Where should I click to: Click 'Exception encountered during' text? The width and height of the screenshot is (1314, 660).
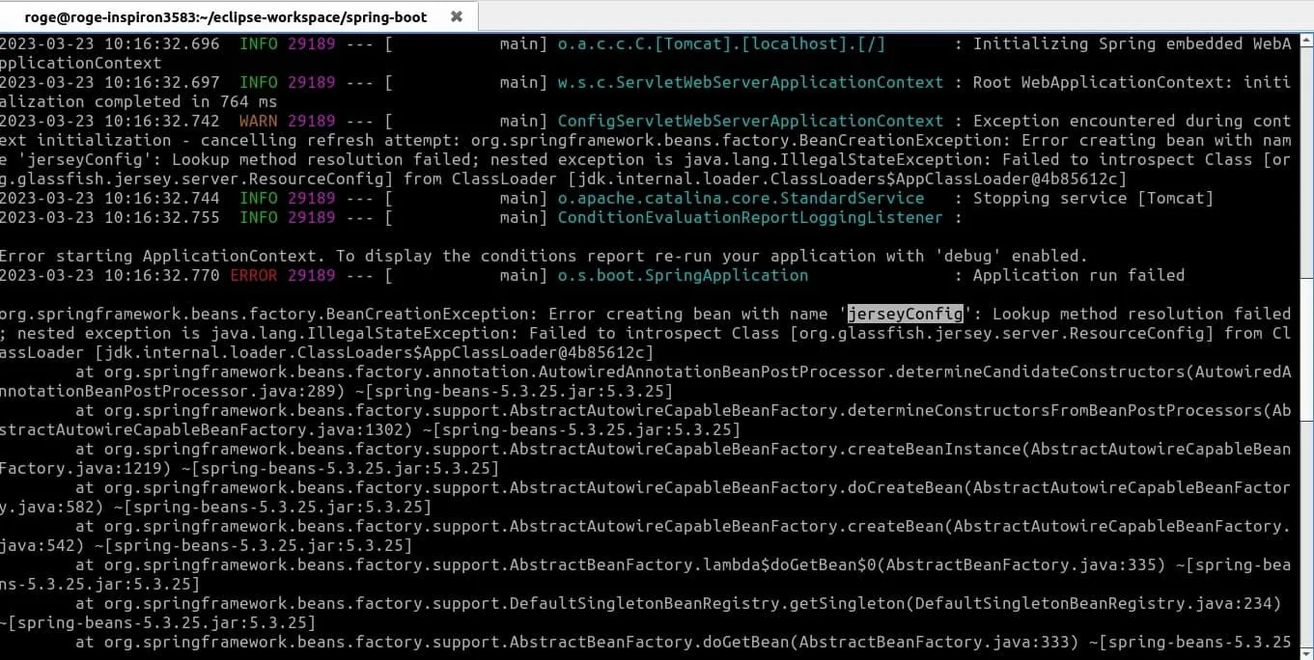1107,121
